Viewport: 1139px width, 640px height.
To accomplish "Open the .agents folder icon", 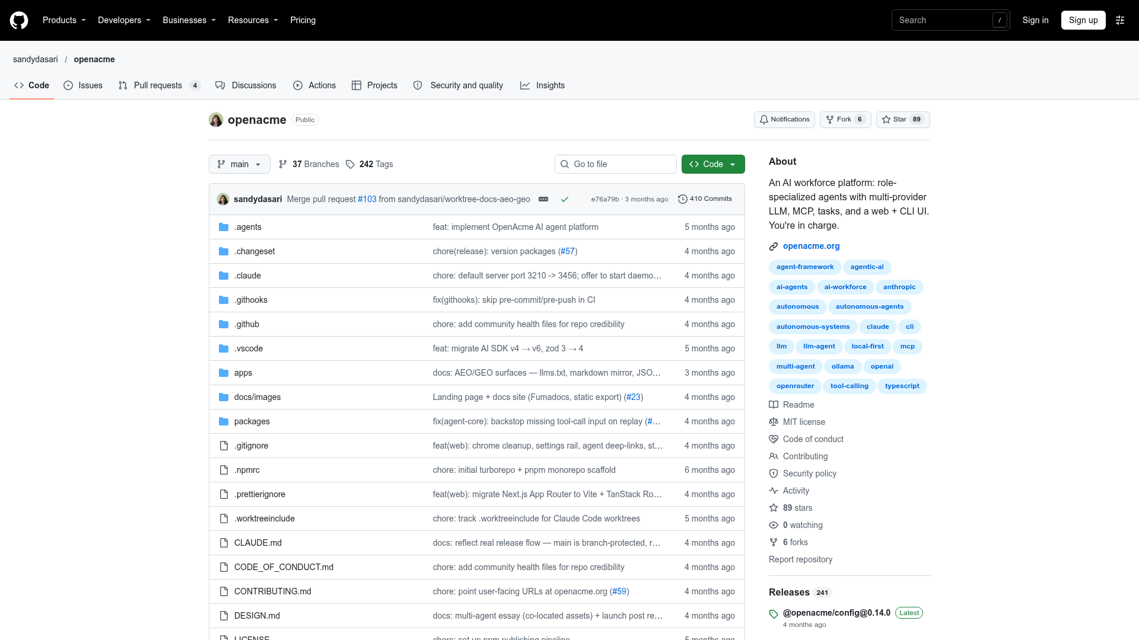I will pos(224,227).
